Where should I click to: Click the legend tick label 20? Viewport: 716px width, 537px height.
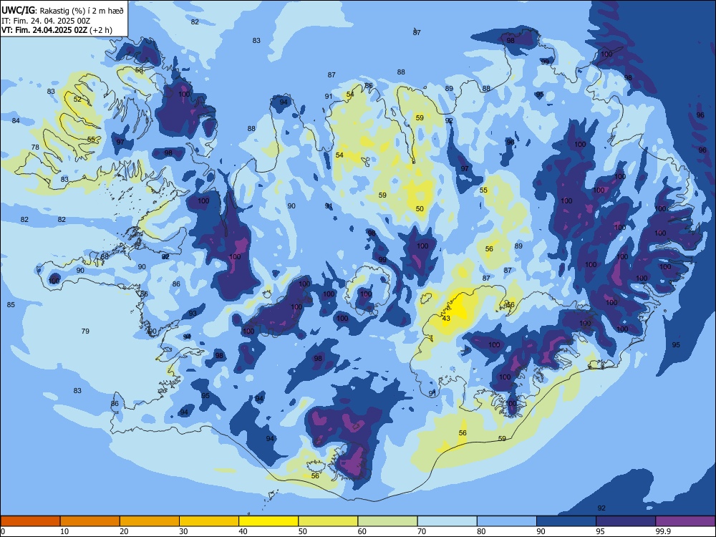click(x=124, y=531)
